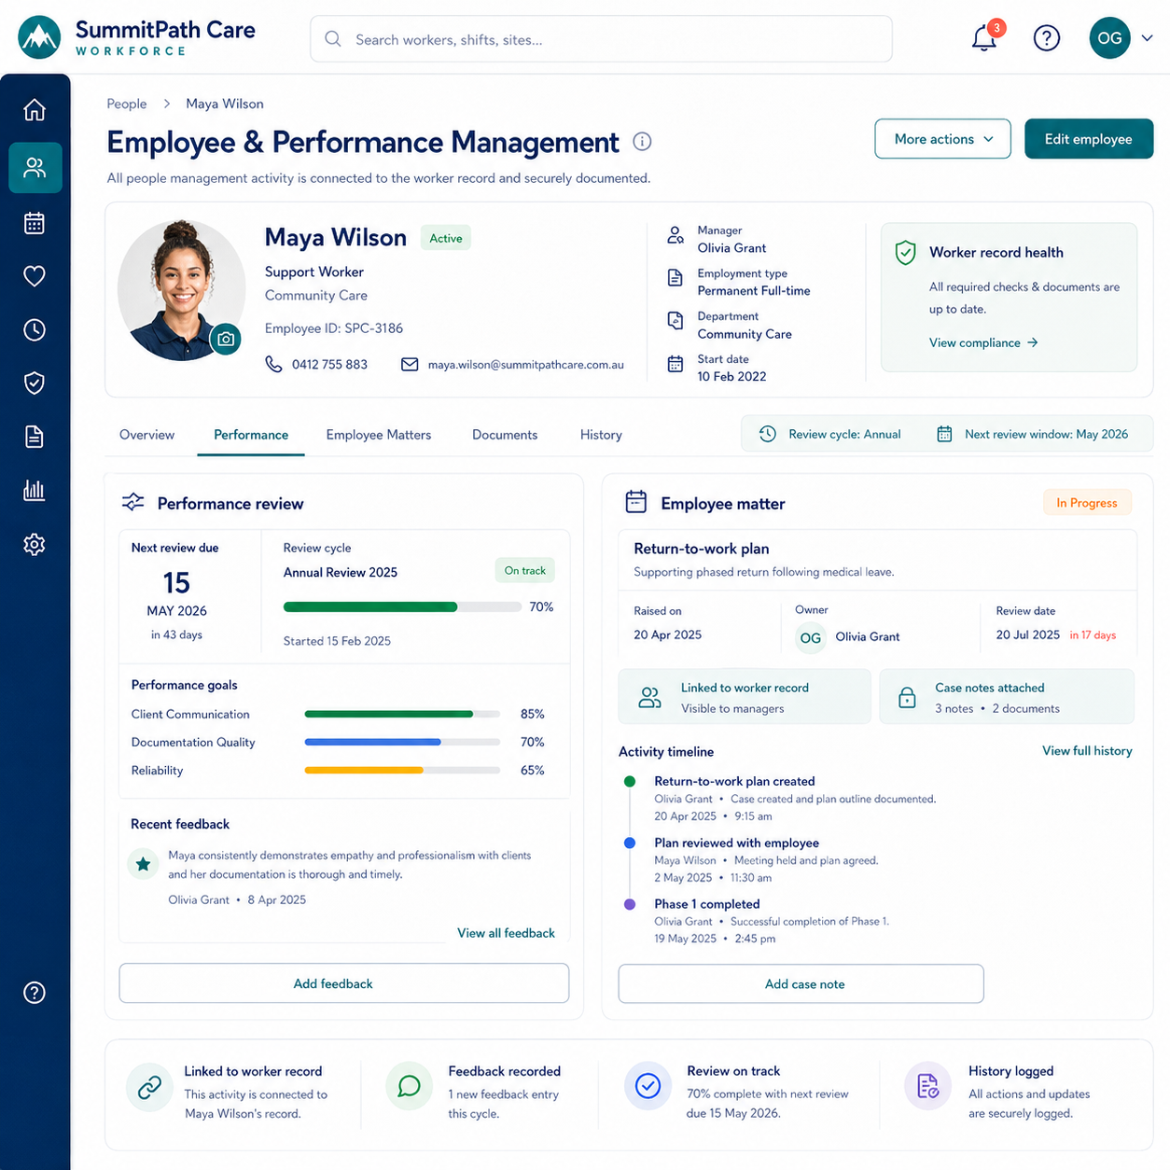Select the star icon in Recent feedback
The width and height of the screenshot is (1170, 1170).
pyautogui.click(x=143, y=864)
